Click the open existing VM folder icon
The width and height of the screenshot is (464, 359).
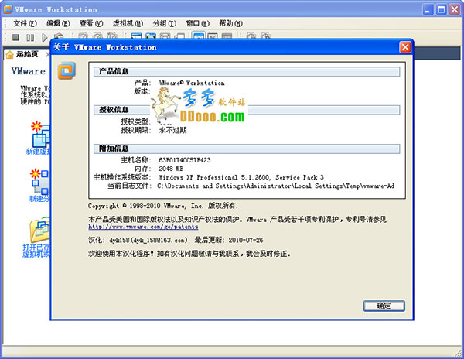(x=40, y=230)
